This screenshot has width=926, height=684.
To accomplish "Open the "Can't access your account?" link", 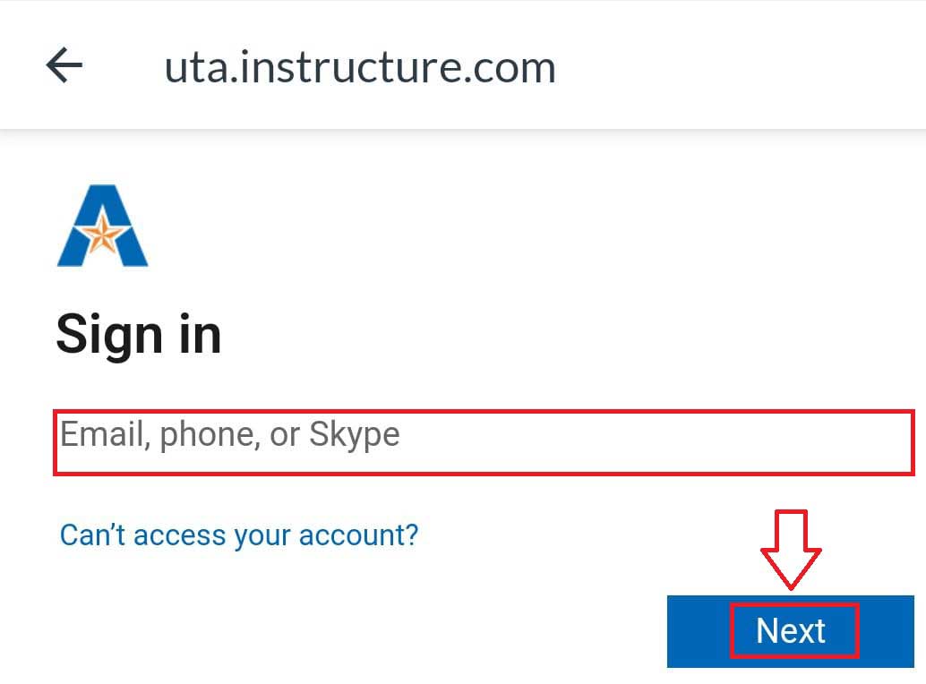I will pos(238,535).
